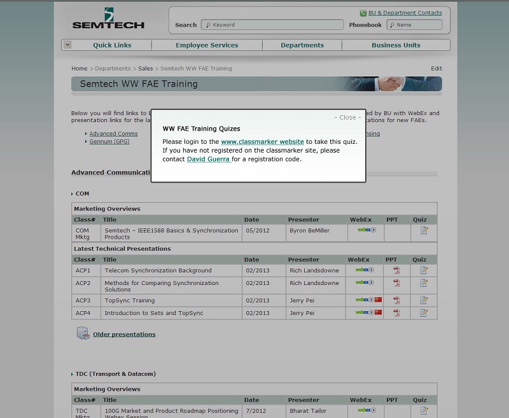Viewport: 509px width, 418px height.
Task: Click the Older presentations archive icon
Action: (83, 333)
